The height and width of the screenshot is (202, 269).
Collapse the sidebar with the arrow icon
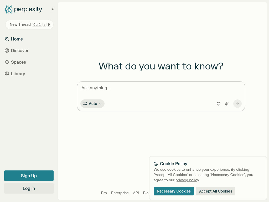point(53,9)
